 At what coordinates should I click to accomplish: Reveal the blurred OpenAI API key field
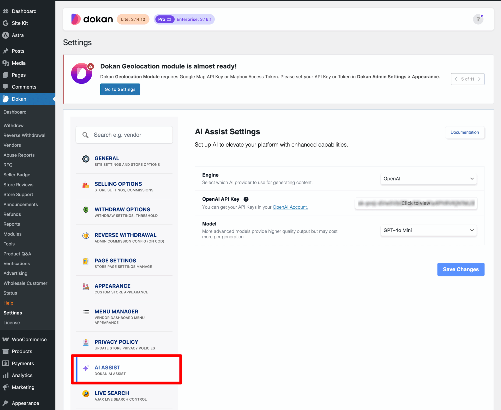[x=416, y=203]
